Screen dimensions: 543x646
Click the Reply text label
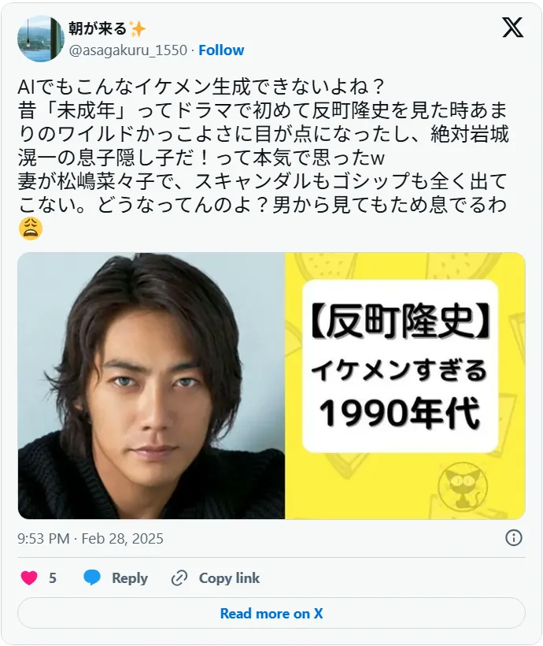(130, 578)
